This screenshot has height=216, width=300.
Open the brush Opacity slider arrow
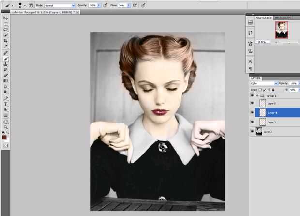coord(99,5)
